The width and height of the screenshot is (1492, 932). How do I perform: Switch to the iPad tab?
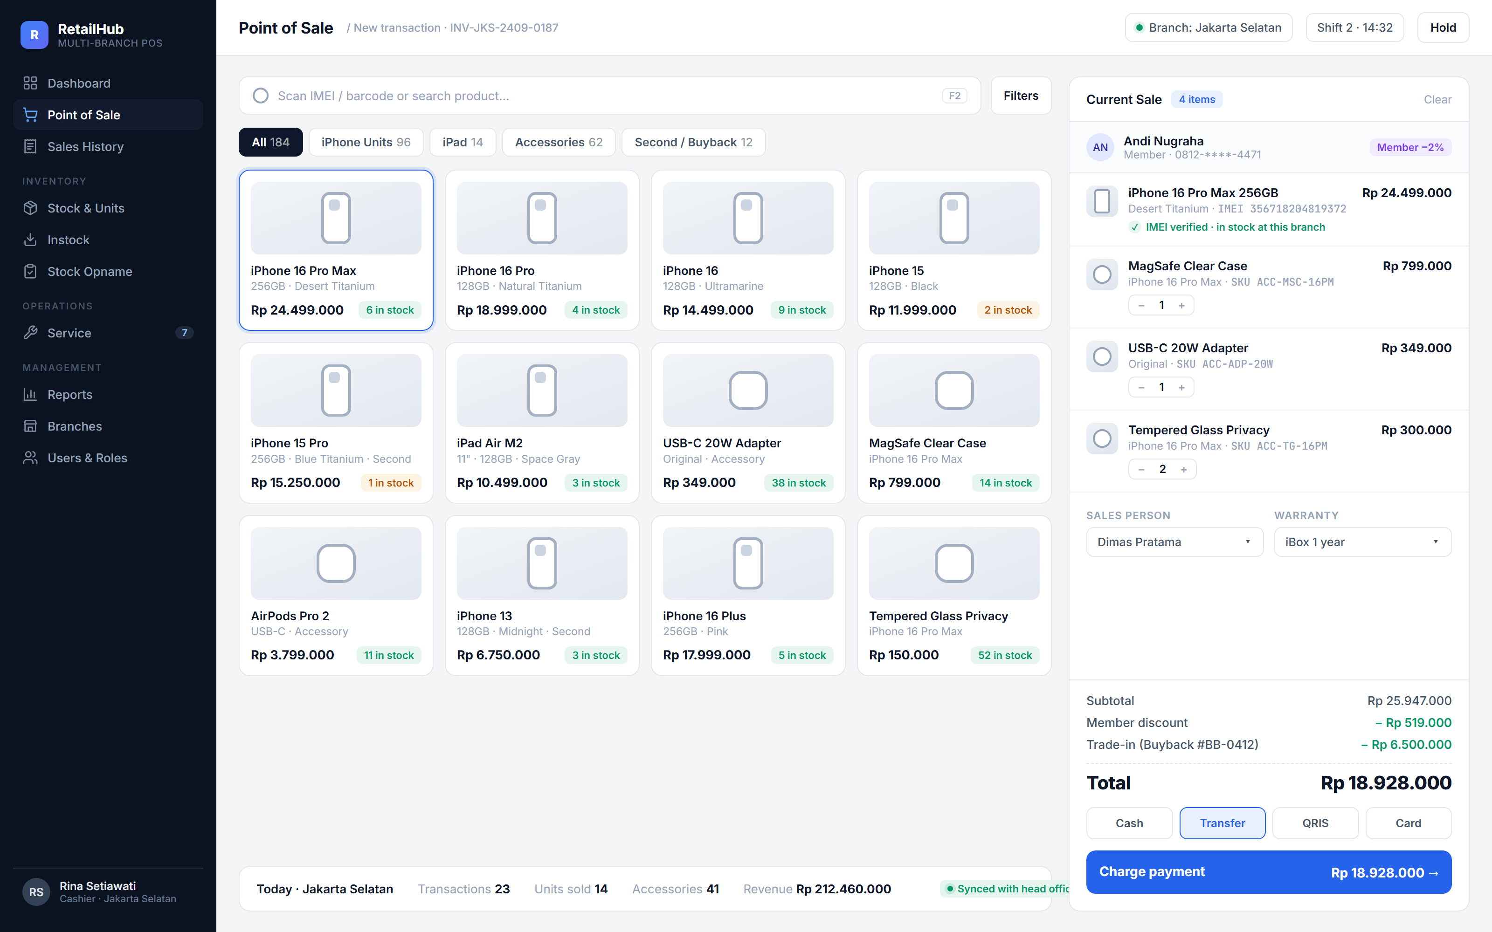463,143
